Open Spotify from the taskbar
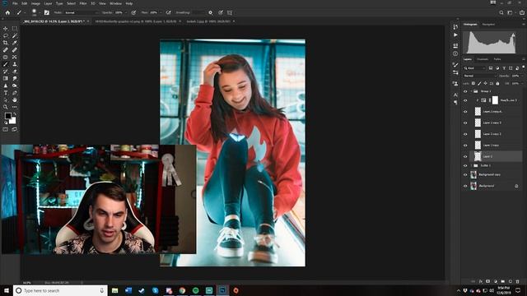The height and width of the screenshot is (296, 527). pos(196,290)
